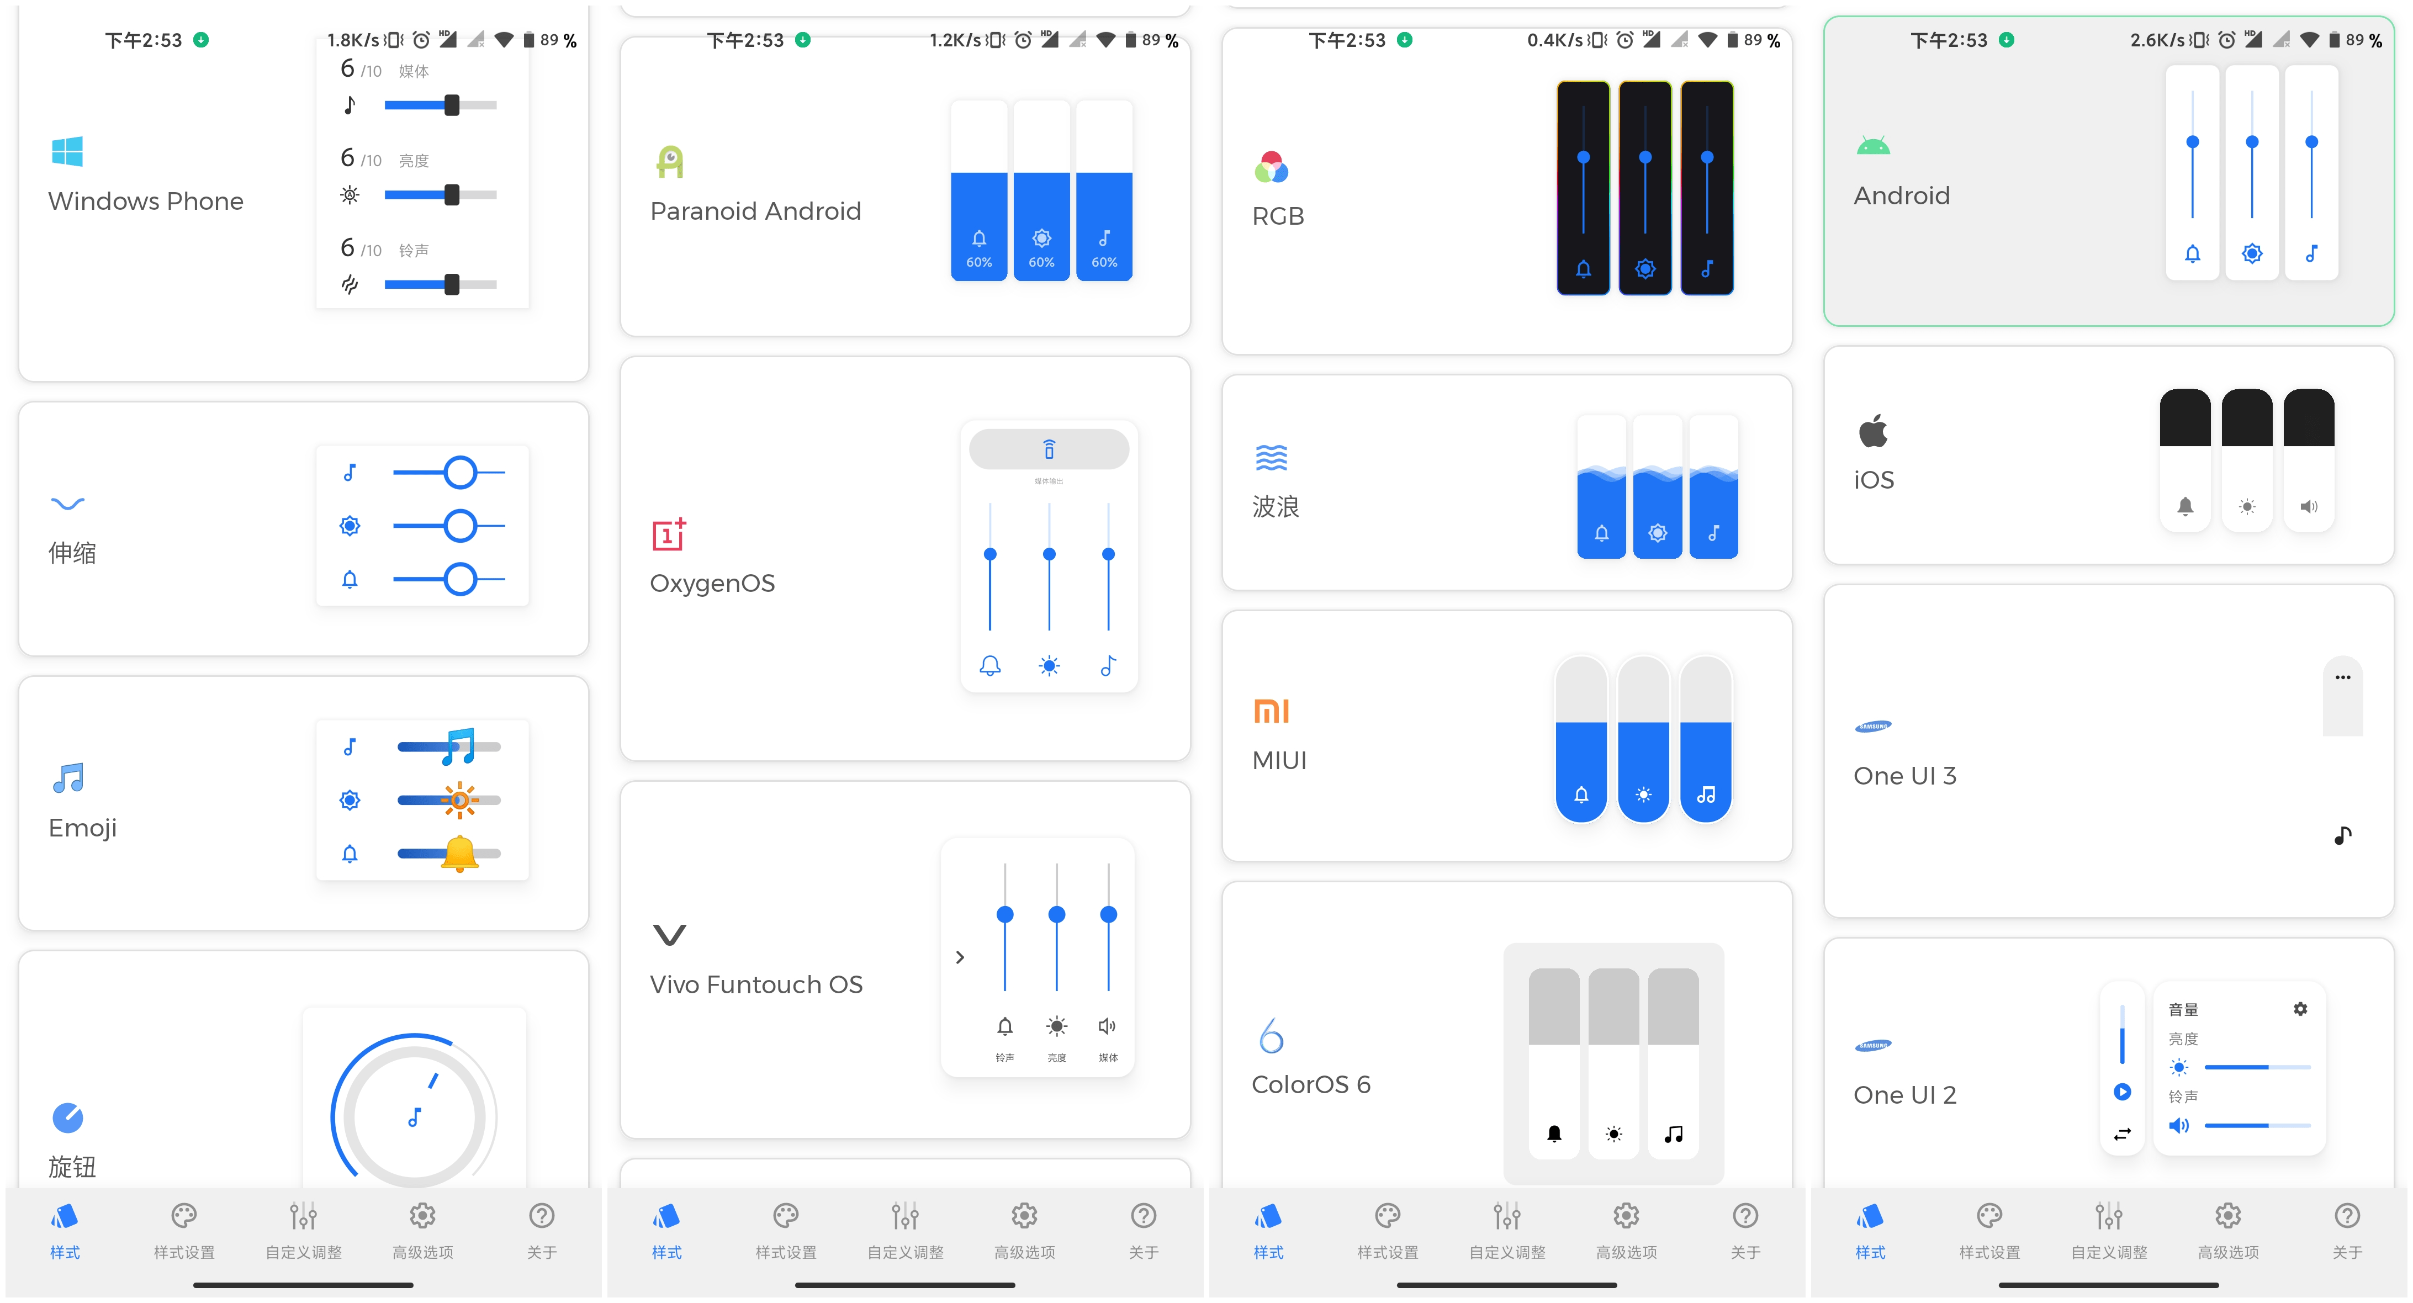Select the iOS style card
This screenshot has width=2413, height=1303.
pyautogui.click(x=2109, y=455)
